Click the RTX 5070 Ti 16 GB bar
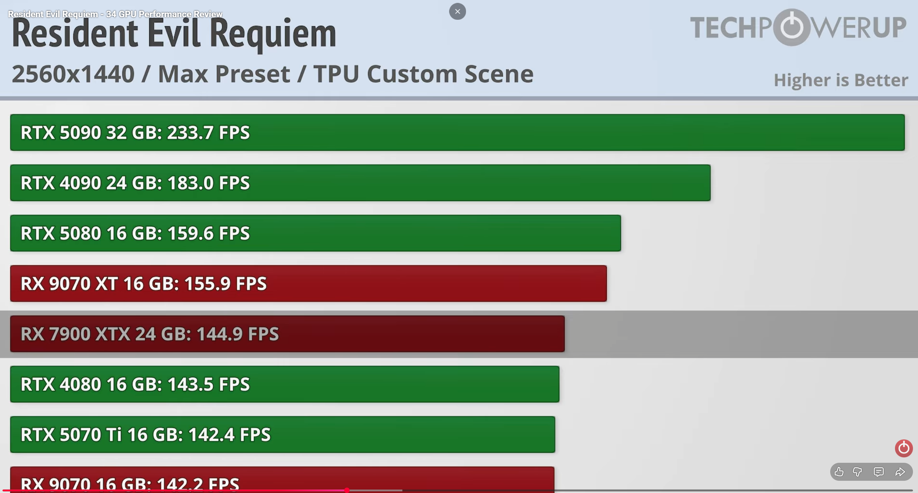Screen dimensions: 918x493 click(282, 434)
